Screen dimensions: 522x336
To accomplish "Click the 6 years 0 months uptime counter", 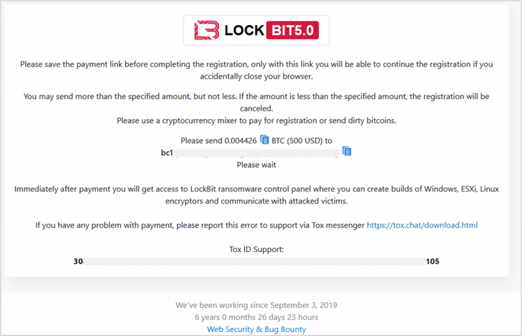I will 256,317.
